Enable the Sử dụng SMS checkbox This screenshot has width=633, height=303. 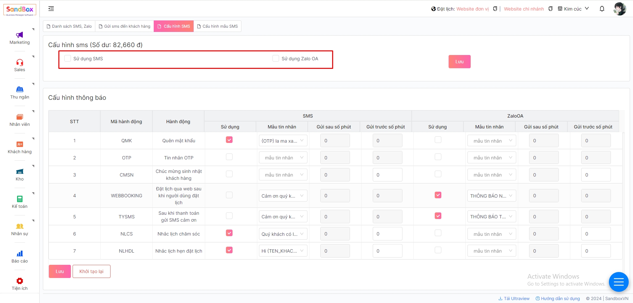[68, 59]
